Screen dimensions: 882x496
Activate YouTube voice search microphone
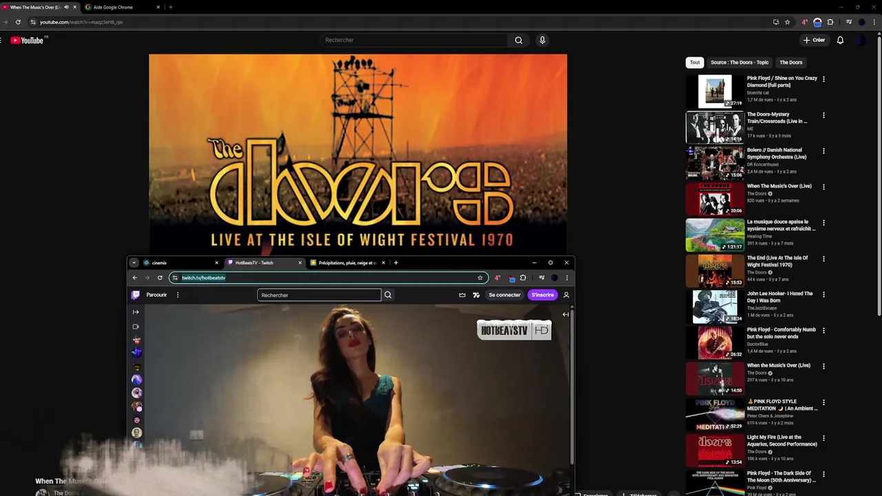click(542, 40)
